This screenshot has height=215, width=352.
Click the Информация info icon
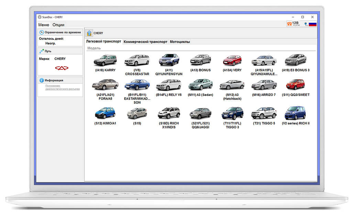[42, 80]
